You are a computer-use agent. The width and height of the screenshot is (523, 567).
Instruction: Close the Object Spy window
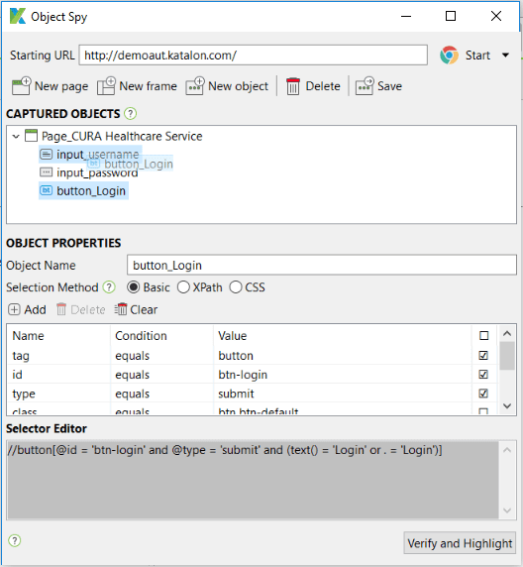[496, 16]
